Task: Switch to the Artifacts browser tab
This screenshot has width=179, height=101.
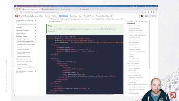Action: tap(70, 9)
